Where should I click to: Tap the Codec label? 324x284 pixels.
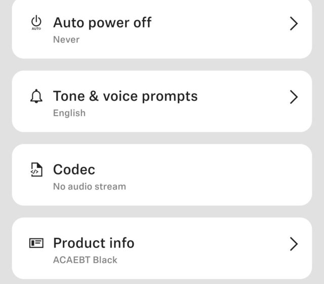pos(74,169)
